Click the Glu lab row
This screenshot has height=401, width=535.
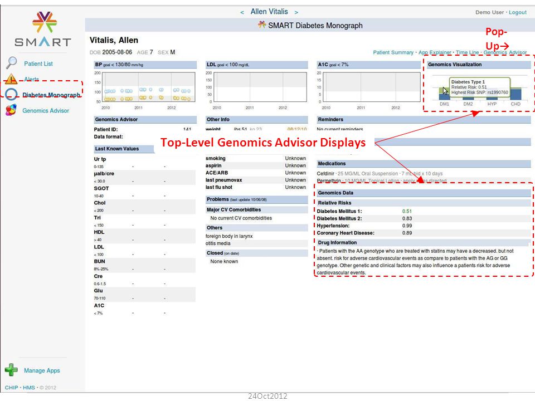pyautogui.click(x=144, y=294)
